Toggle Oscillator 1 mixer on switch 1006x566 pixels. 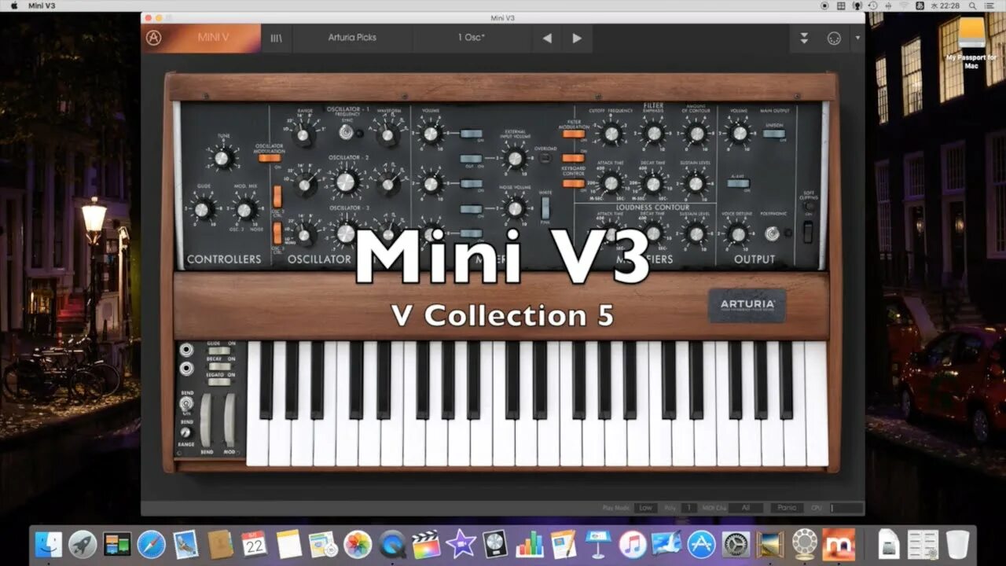[x=471, y=134]
